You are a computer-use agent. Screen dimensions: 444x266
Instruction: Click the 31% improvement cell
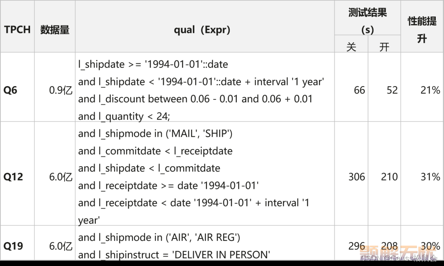(430, 177)
